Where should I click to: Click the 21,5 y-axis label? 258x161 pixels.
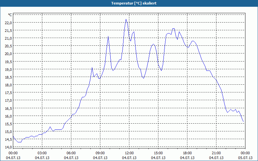coord(8,30)
